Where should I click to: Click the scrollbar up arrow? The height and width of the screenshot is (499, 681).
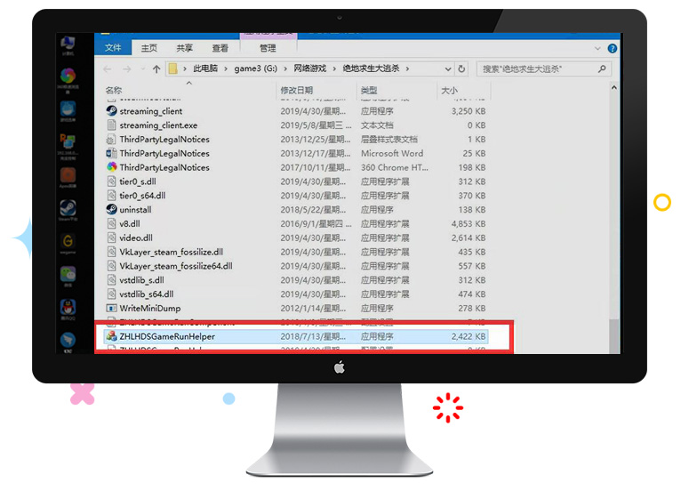[613, 88]
